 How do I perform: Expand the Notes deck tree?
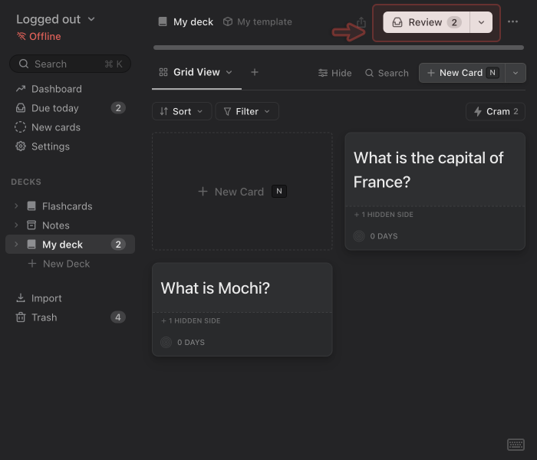pyautogui.click(x=16, y=225)
